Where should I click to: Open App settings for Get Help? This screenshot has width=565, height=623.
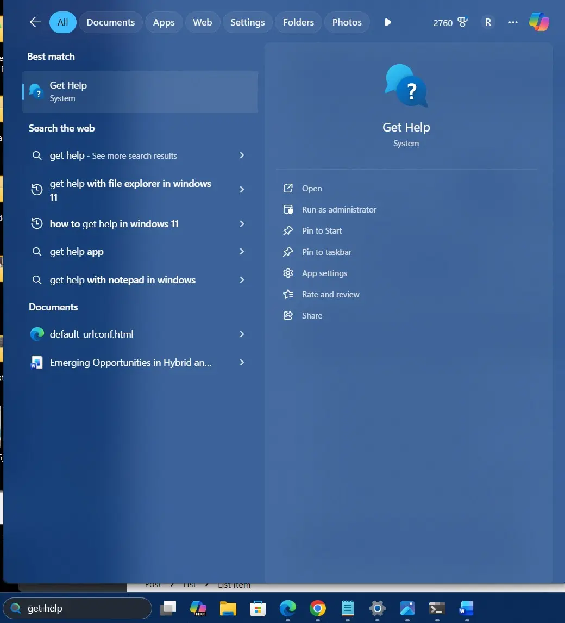tap(324, 273)
